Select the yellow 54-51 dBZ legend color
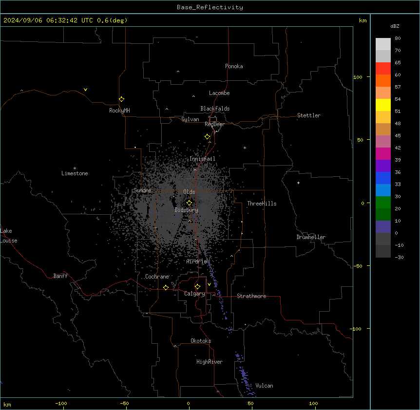 (x=383, y=105)
